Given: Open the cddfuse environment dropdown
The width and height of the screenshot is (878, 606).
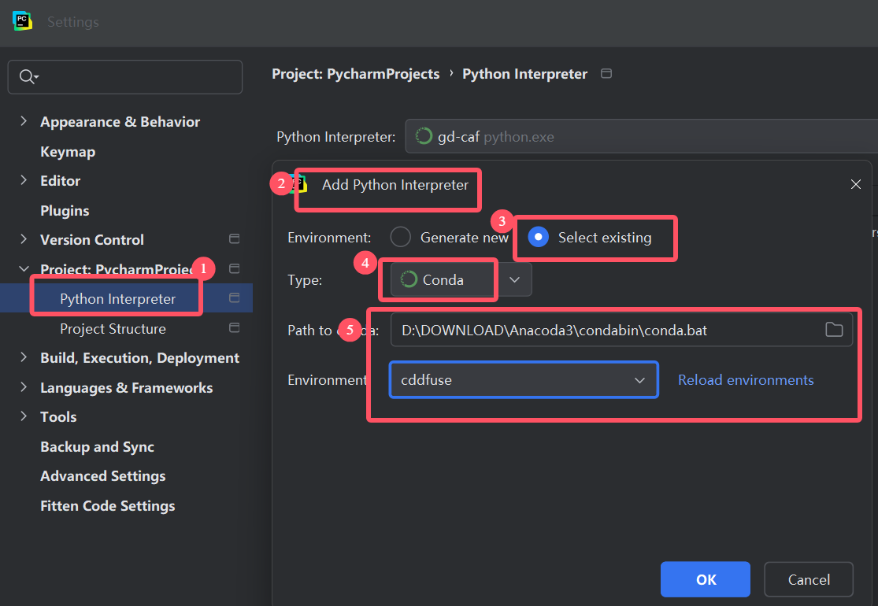Looking at the screenshot, I should (524, 380).
